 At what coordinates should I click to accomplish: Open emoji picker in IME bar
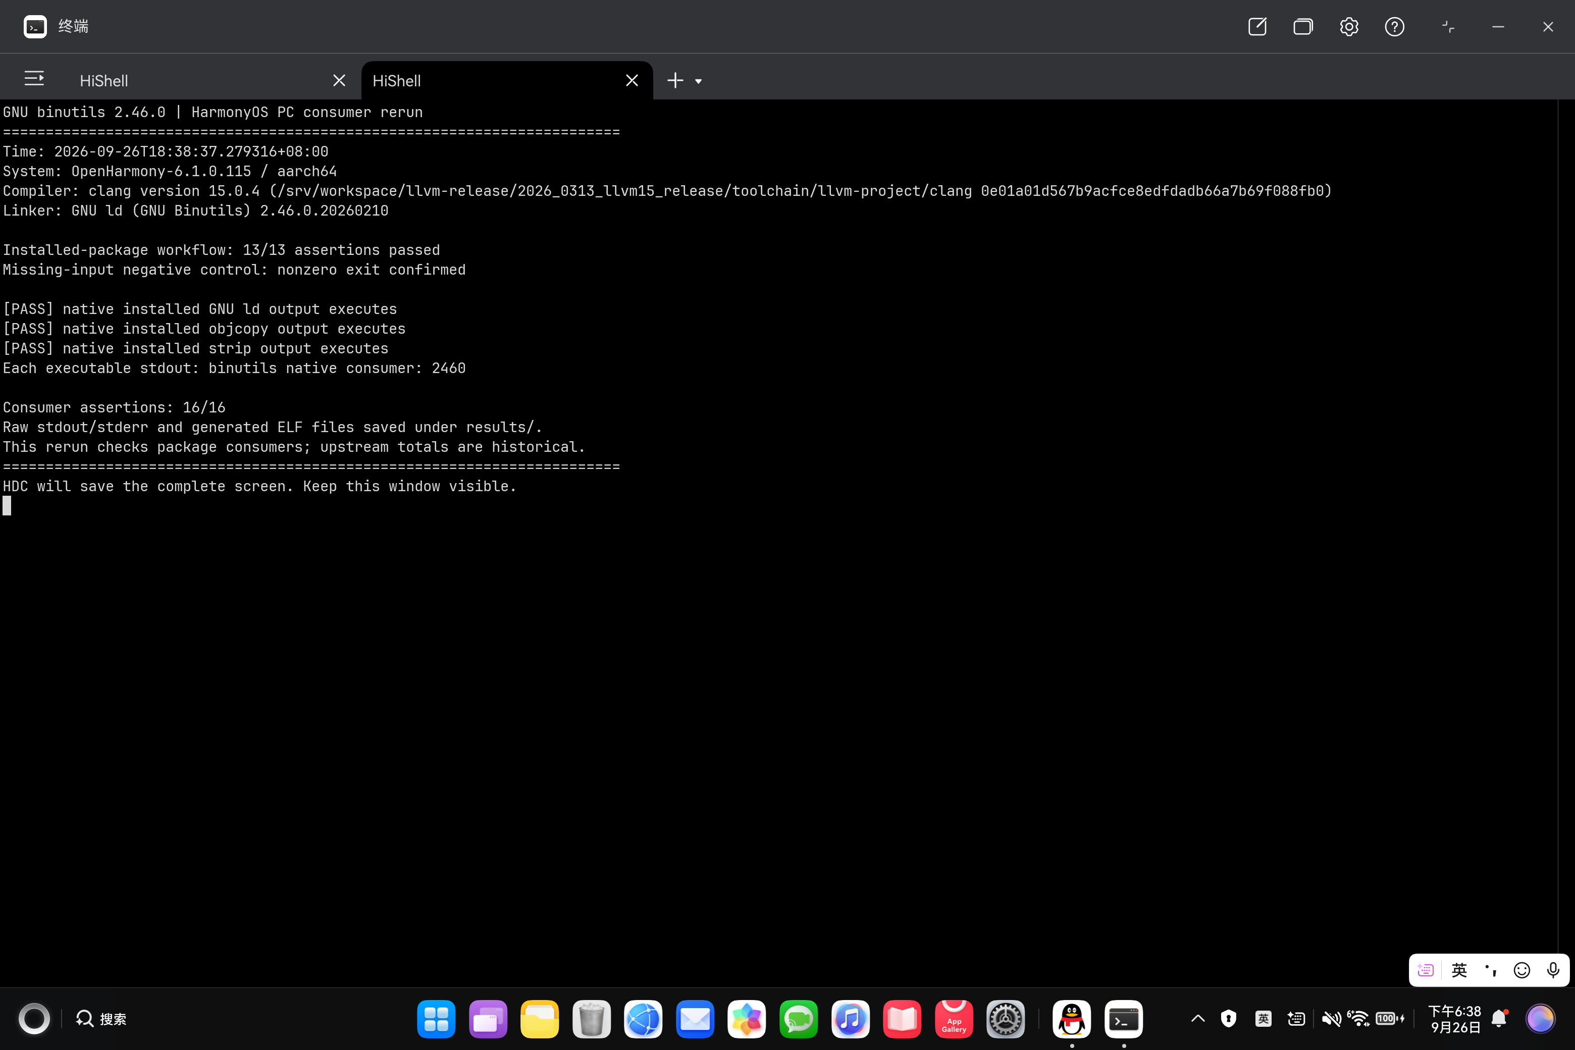click(1522, 970)
